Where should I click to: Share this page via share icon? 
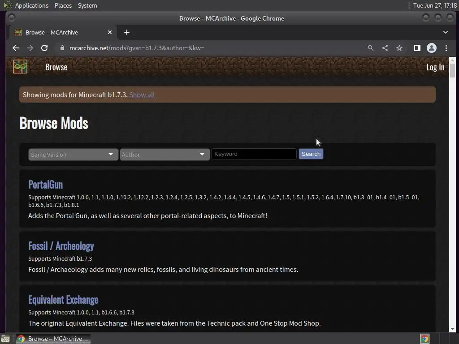385,48
